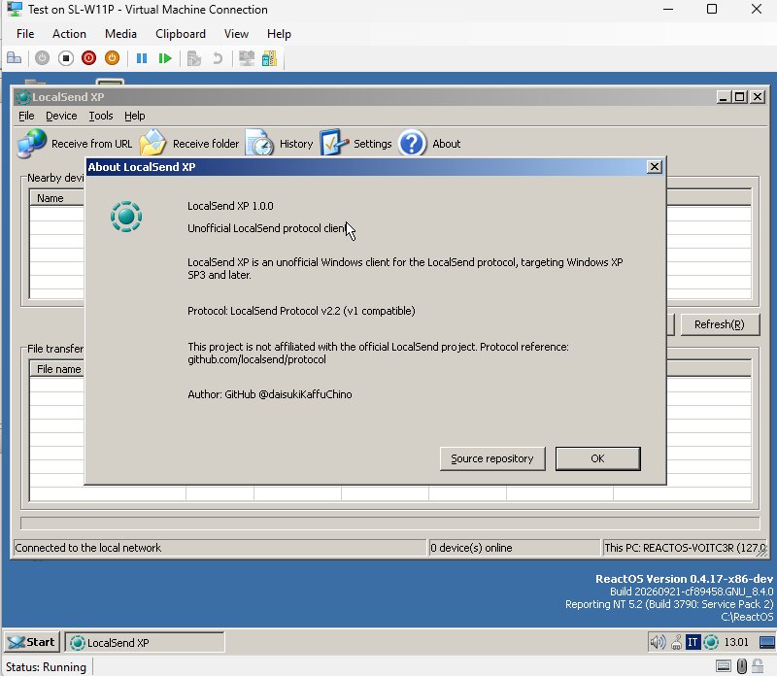The width and height of the screenshot is (777, 676).
Task: Open the VM Connection Action menu
Action: (69, 34)
